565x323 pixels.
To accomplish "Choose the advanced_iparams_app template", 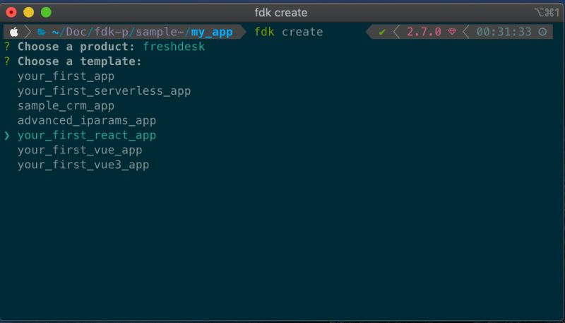I will (x=87, y=121).
